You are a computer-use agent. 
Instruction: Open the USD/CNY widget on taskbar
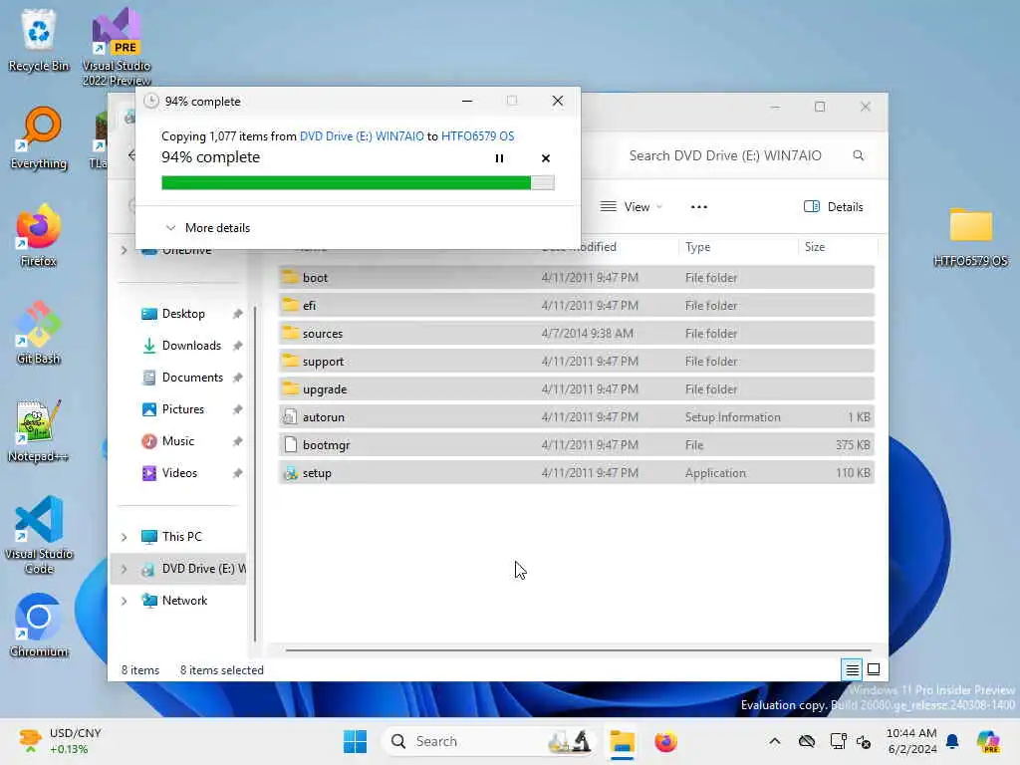click(61, 741)
